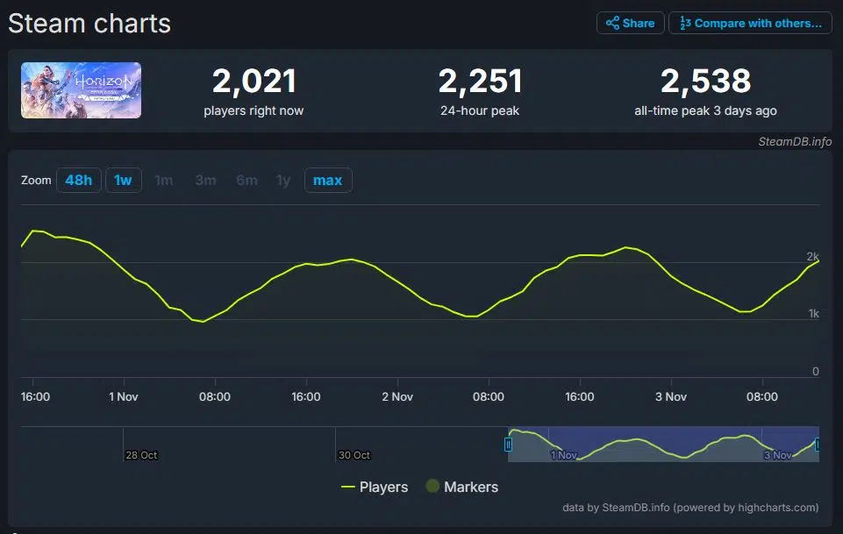Open the Horizon game thumbnail

pos(82,90)
